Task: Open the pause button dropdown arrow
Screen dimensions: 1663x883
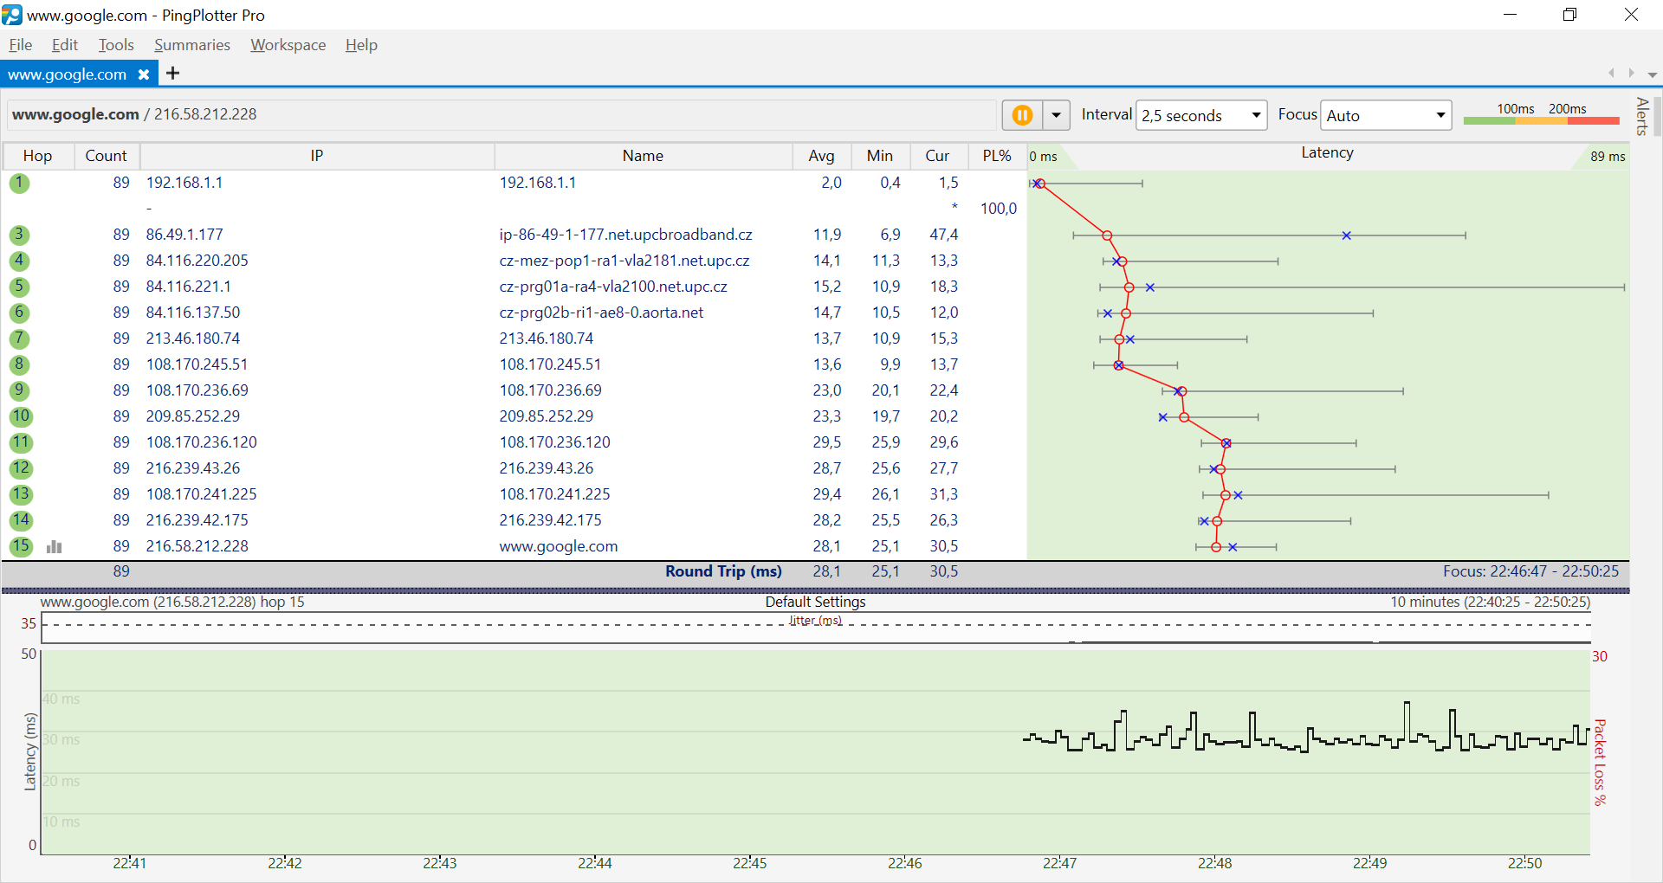Action: (1056, 115)
